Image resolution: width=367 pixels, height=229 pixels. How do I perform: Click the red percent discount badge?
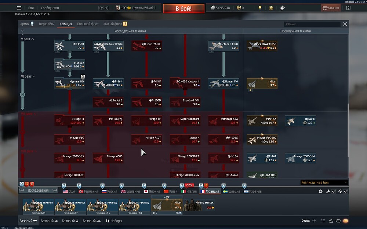tap(32, 184)
